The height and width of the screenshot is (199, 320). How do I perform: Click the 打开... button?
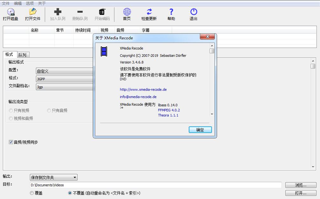click(x=301, y=193)
